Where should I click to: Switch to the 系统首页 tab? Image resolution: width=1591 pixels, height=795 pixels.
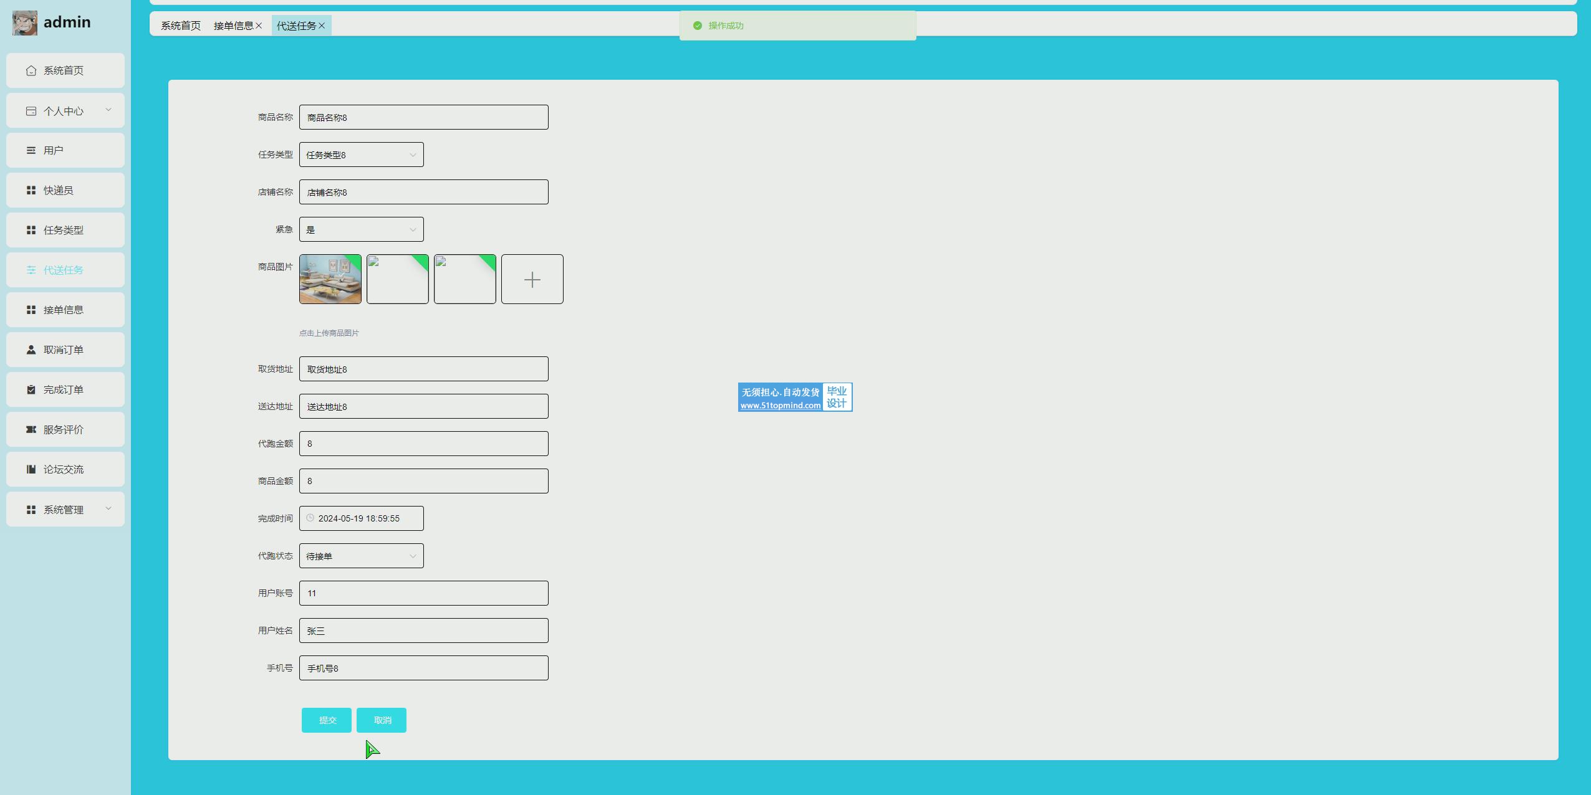point(181,26)
